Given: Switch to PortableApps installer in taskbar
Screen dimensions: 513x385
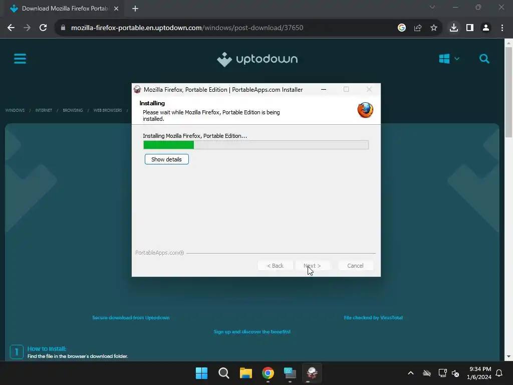Looking at the screenshot, I should [x=312, y=373].
